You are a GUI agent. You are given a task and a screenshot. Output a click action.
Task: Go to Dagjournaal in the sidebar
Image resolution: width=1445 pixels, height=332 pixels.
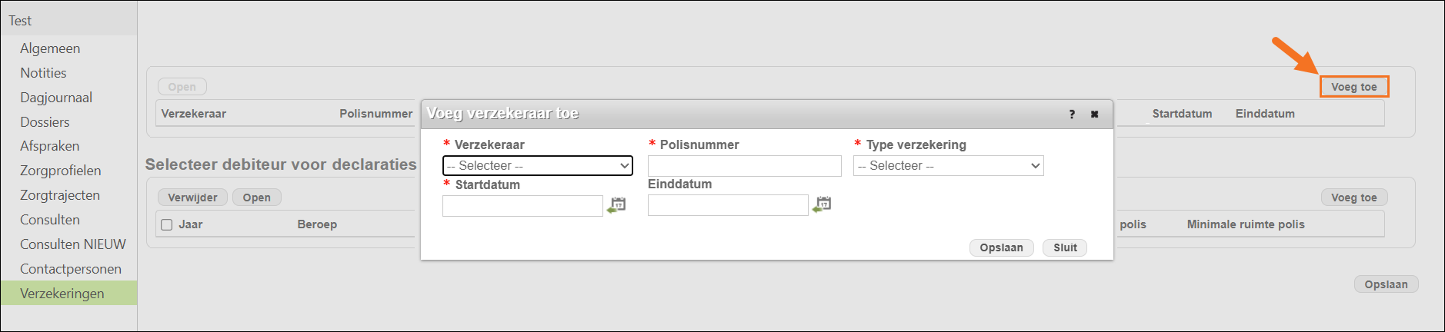(56, 98)
